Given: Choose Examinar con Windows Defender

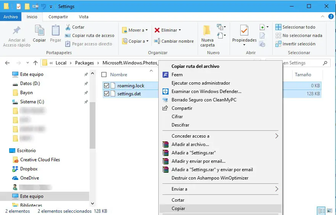Looking at the screenshot, I should coord(220,91).
